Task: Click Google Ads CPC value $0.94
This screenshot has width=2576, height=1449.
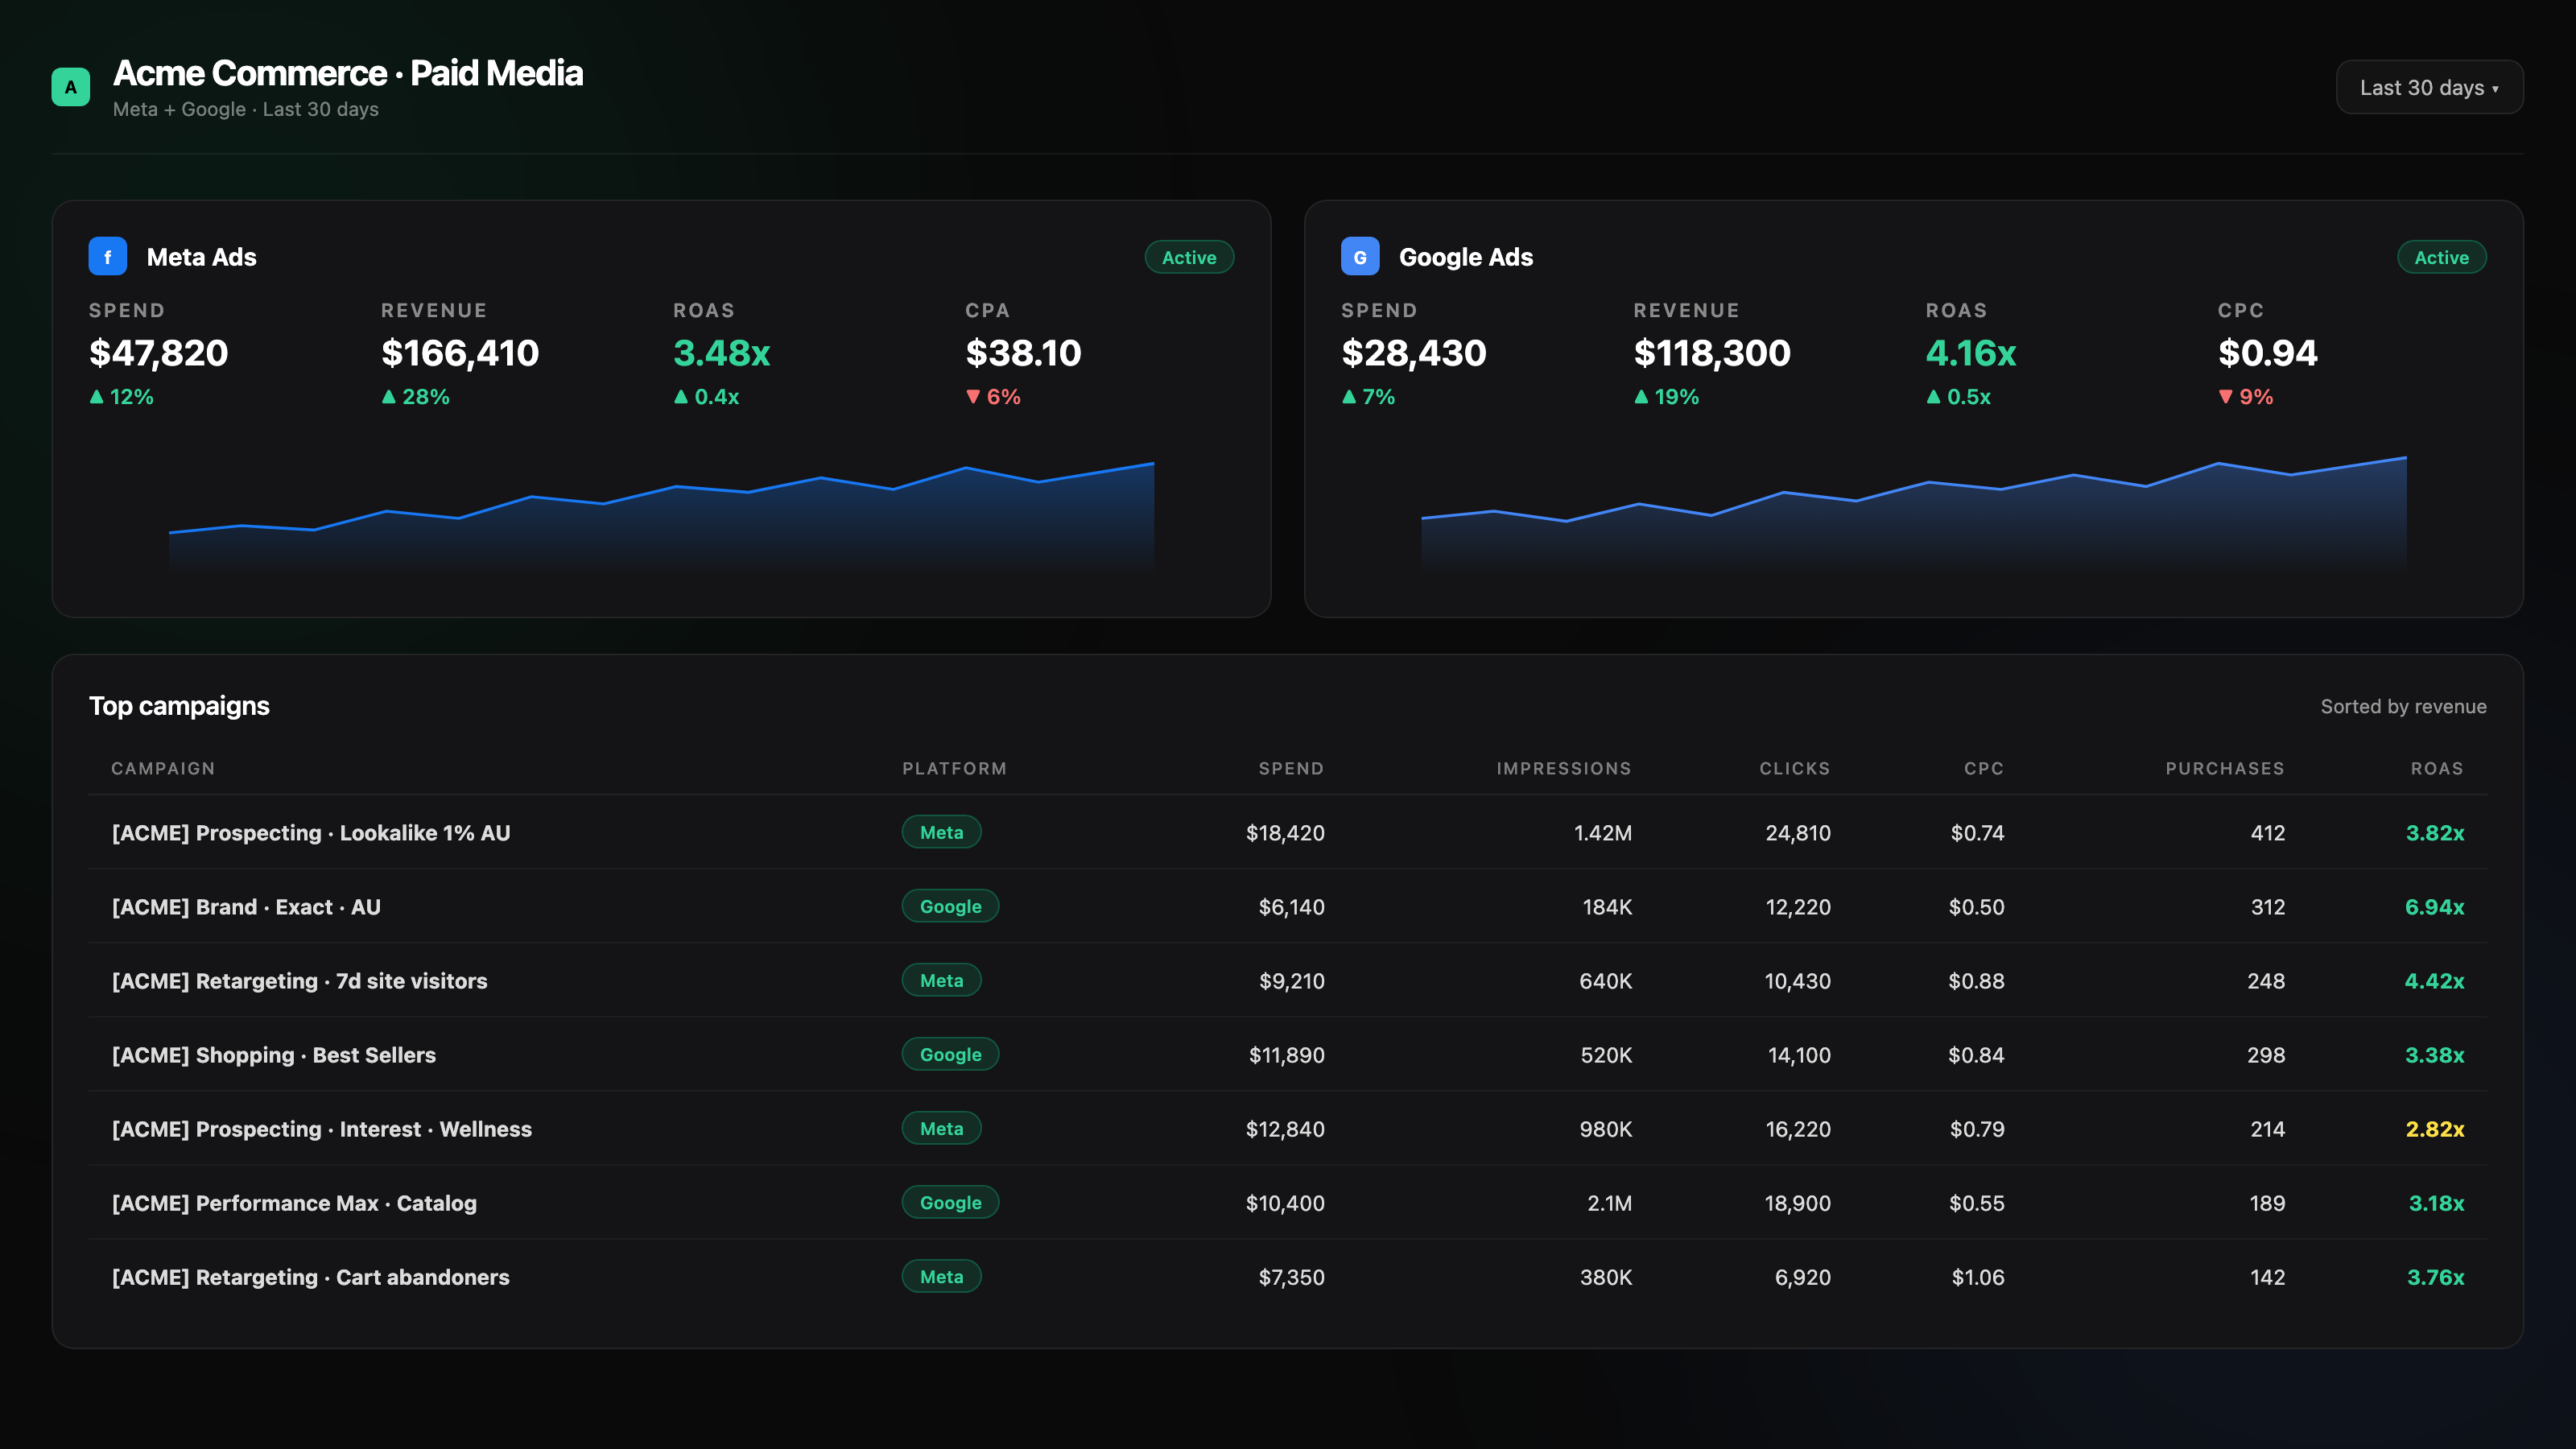Action: (2267, 352)
